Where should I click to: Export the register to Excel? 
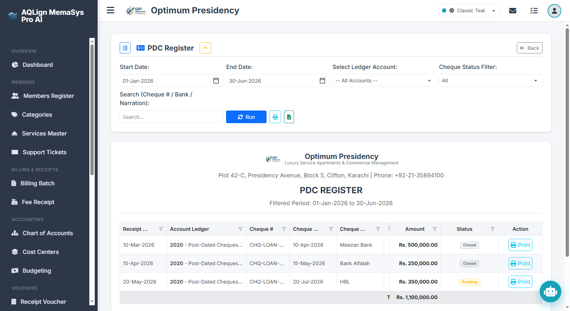pyautogui.click(x=289, y=117)
